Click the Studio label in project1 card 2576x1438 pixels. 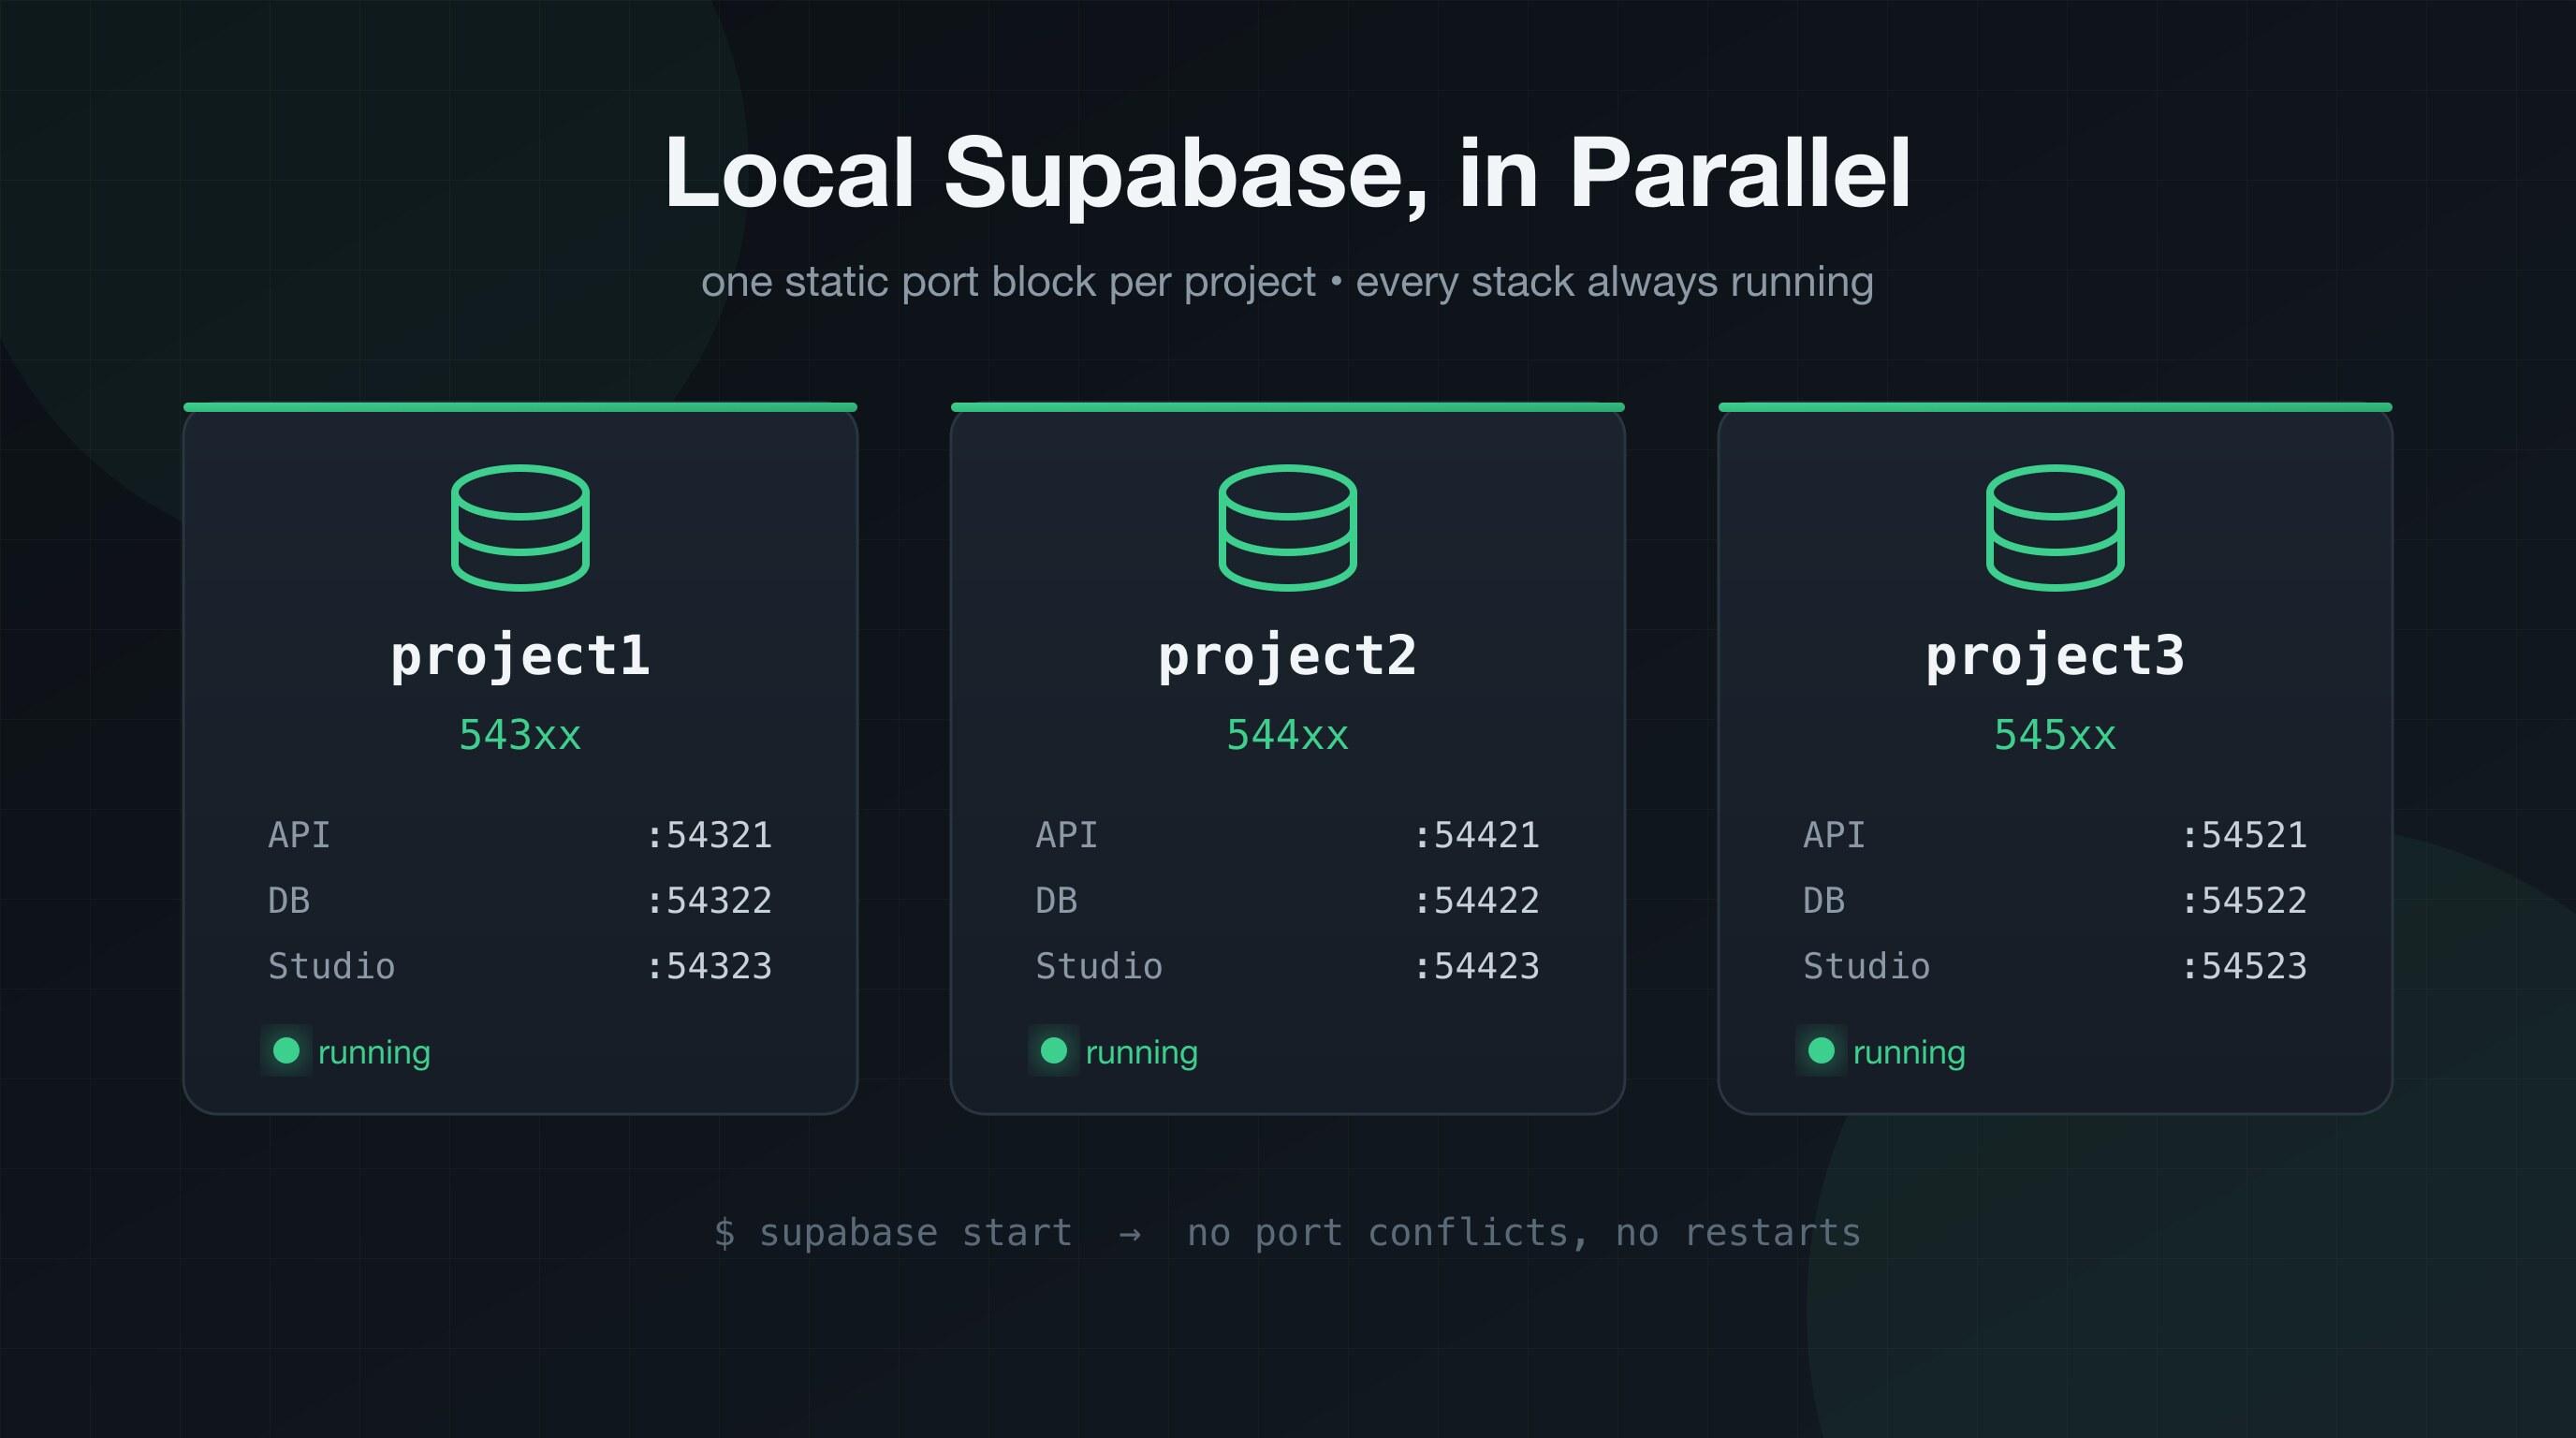point(331,966)
